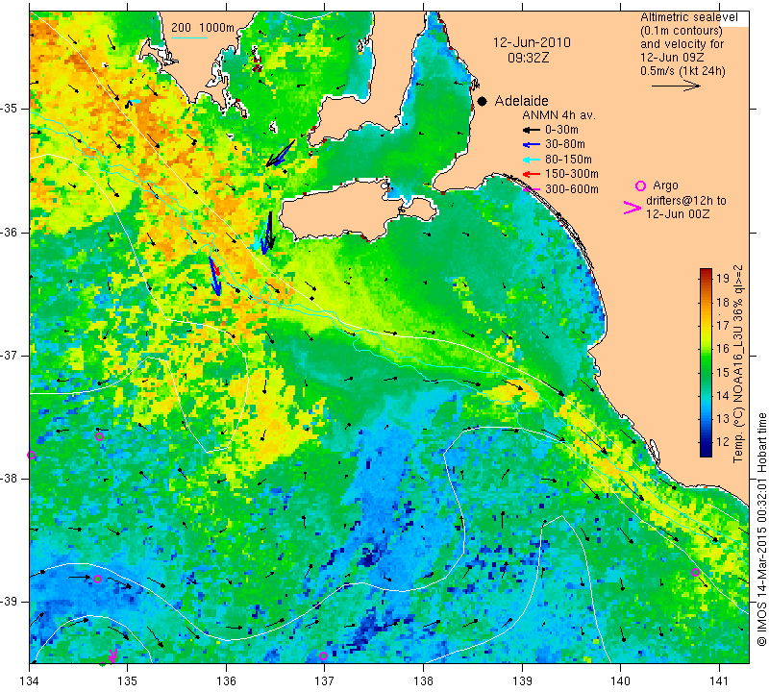Click the latitude label -39

point(9,602)
